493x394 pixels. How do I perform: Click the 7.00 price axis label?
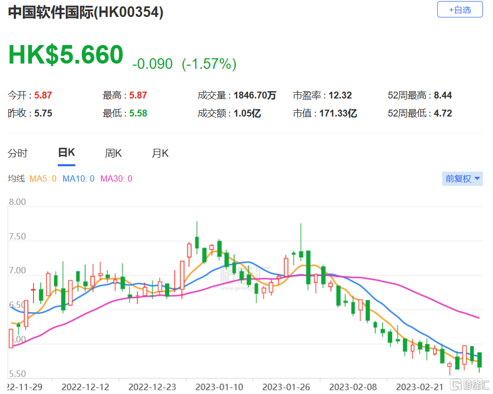(17, 271)
